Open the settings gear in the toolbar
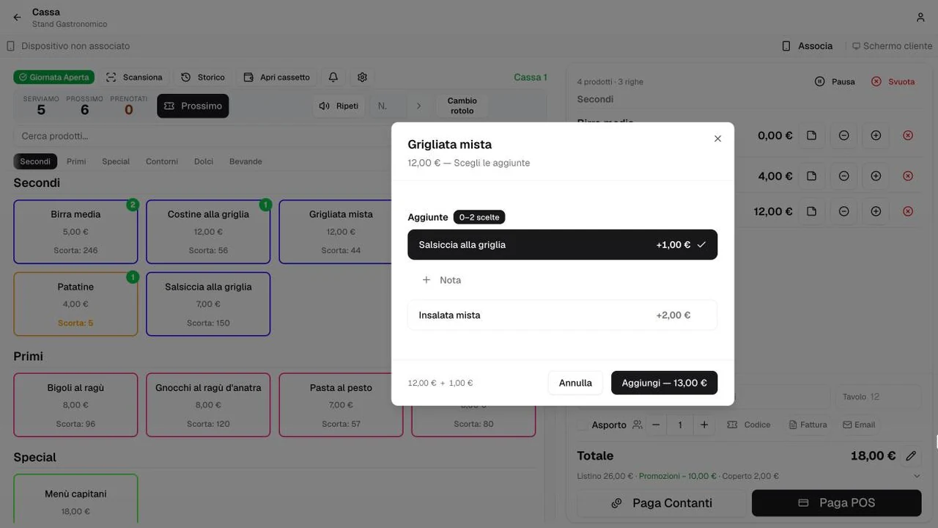The image size is (938, 528). click(362, 77)
